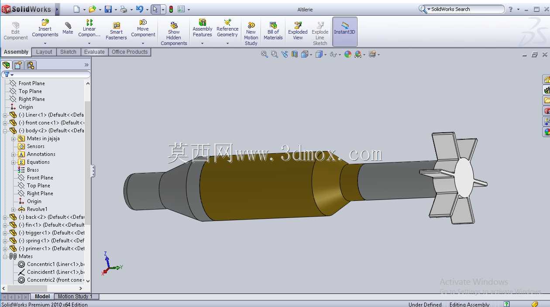Open the PropertyManager tab icon
Screen dimensions: 550x307
click(18, 65)
